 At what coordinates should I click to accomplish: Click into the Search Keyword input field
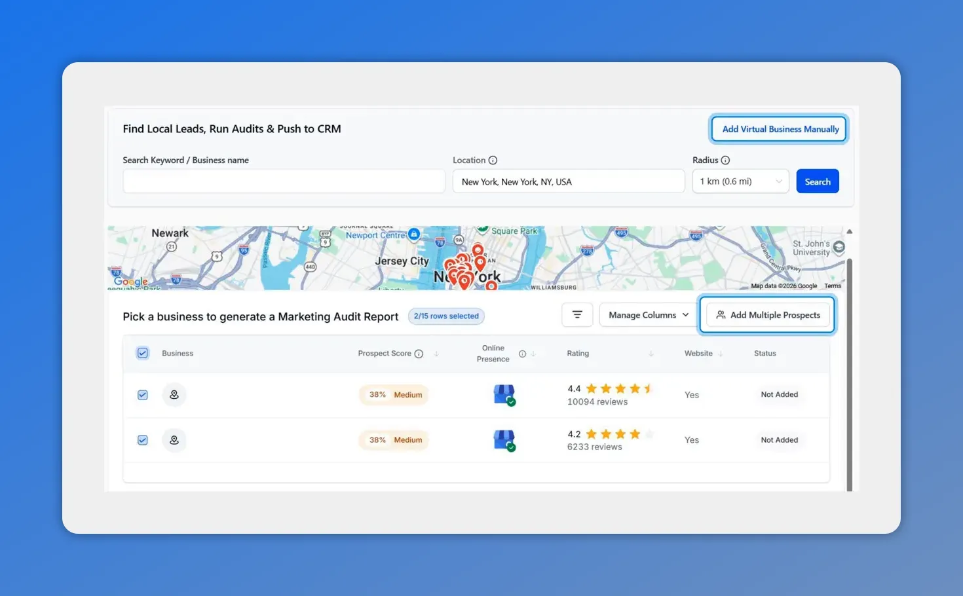tap(283, 181)
